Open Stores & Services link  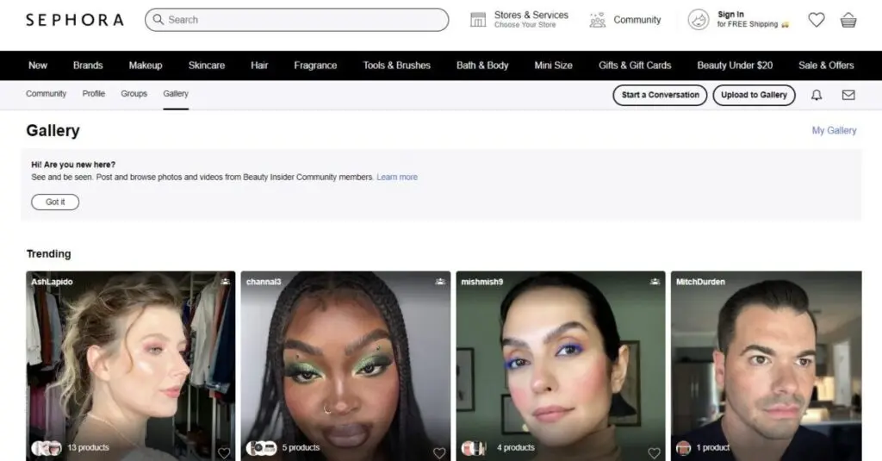[x=531, y=20]
